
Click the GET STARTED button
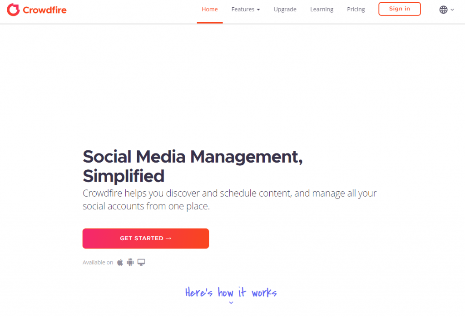(x=146, y=238)
